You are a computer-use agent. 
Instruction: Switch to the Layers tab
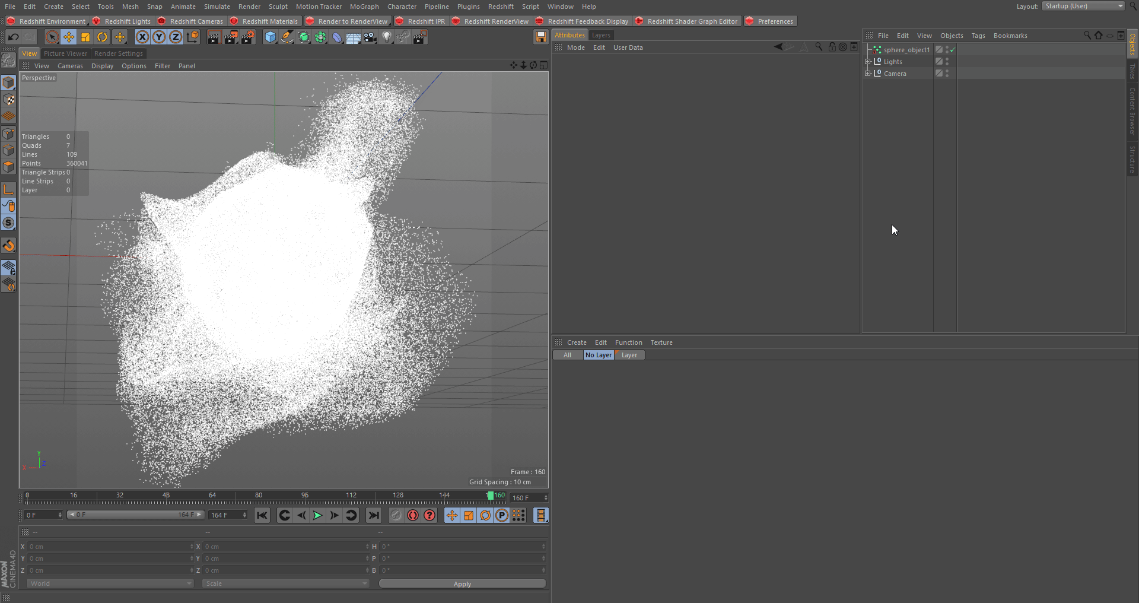(601, 35)
